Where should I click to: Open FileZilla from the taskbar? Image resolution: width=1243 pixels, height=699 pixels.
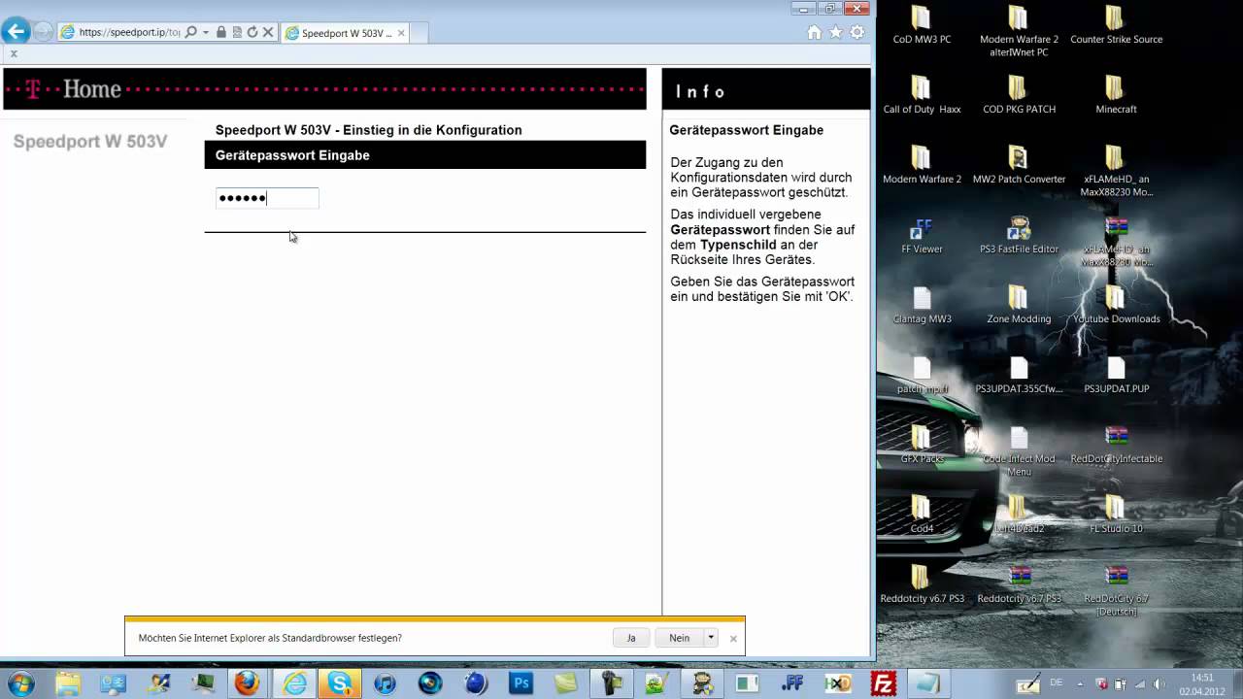[x=884, y=683]
